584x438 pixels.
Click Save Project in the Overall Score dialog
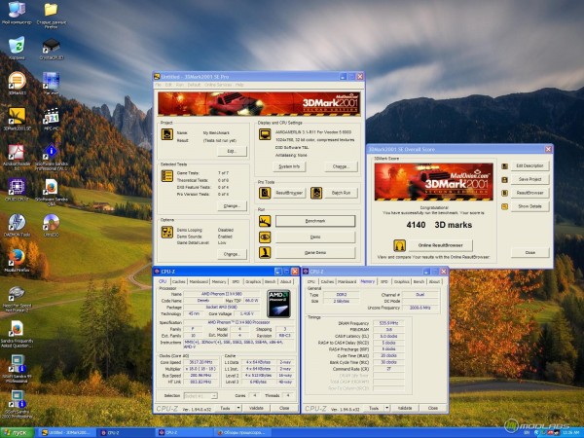[x=529, y=179]
